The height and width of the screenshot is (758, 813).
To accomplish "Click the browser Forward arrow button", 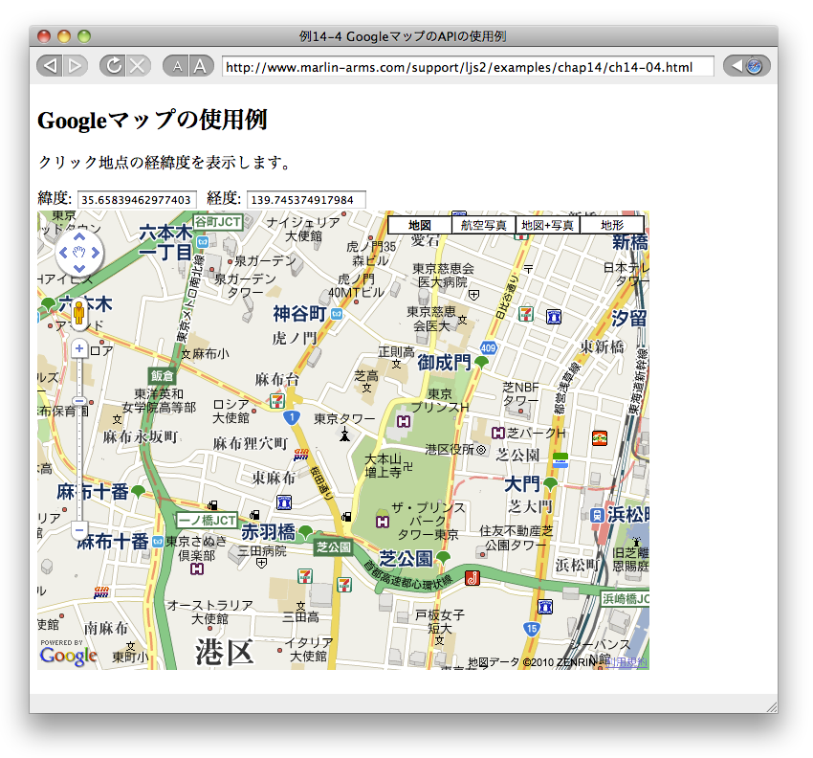I will point(76,66).
